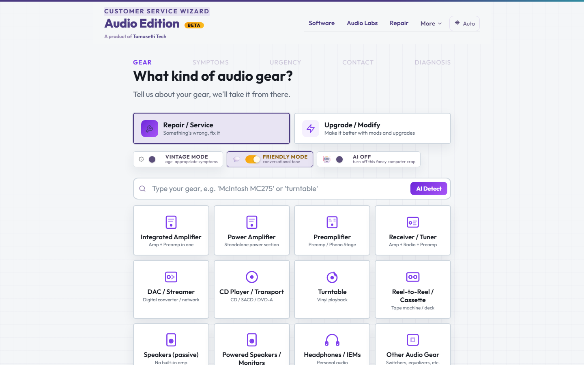Click the "Preamp / Phono Stage" caption
584x365 pixels.
[x=332, y=245]
